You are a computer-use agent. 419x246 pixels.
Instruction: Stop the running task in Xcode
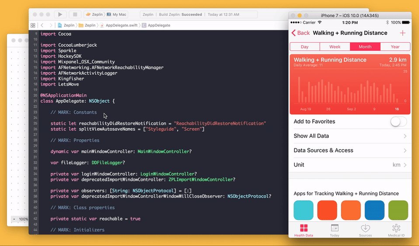coord(75,14)
